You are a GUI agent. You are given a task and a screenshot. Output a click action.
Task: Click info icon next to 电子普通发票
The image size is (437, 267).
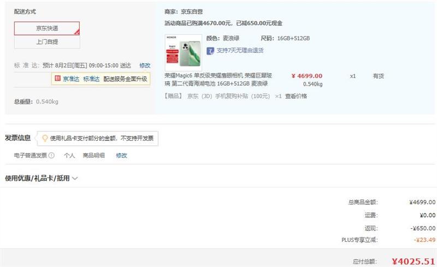(51, 156)
